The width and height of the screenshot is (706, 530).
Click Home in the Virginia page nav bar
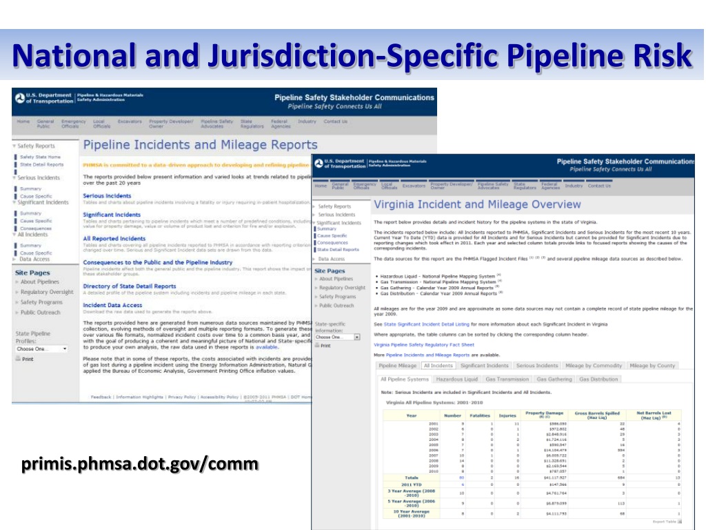click(321, 186)
